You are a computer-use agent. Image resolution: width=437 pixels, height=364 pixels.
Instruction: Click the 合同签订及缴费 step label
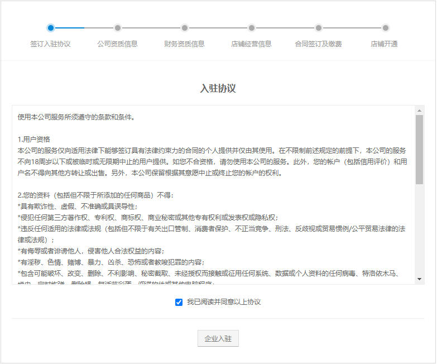[x=319, y=44]
